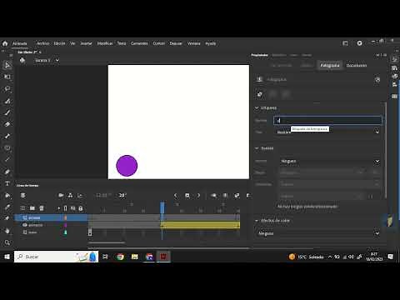Viewport: 400px width, 300px height.
Task: Open the Edición menu
Action: (59, 43)
